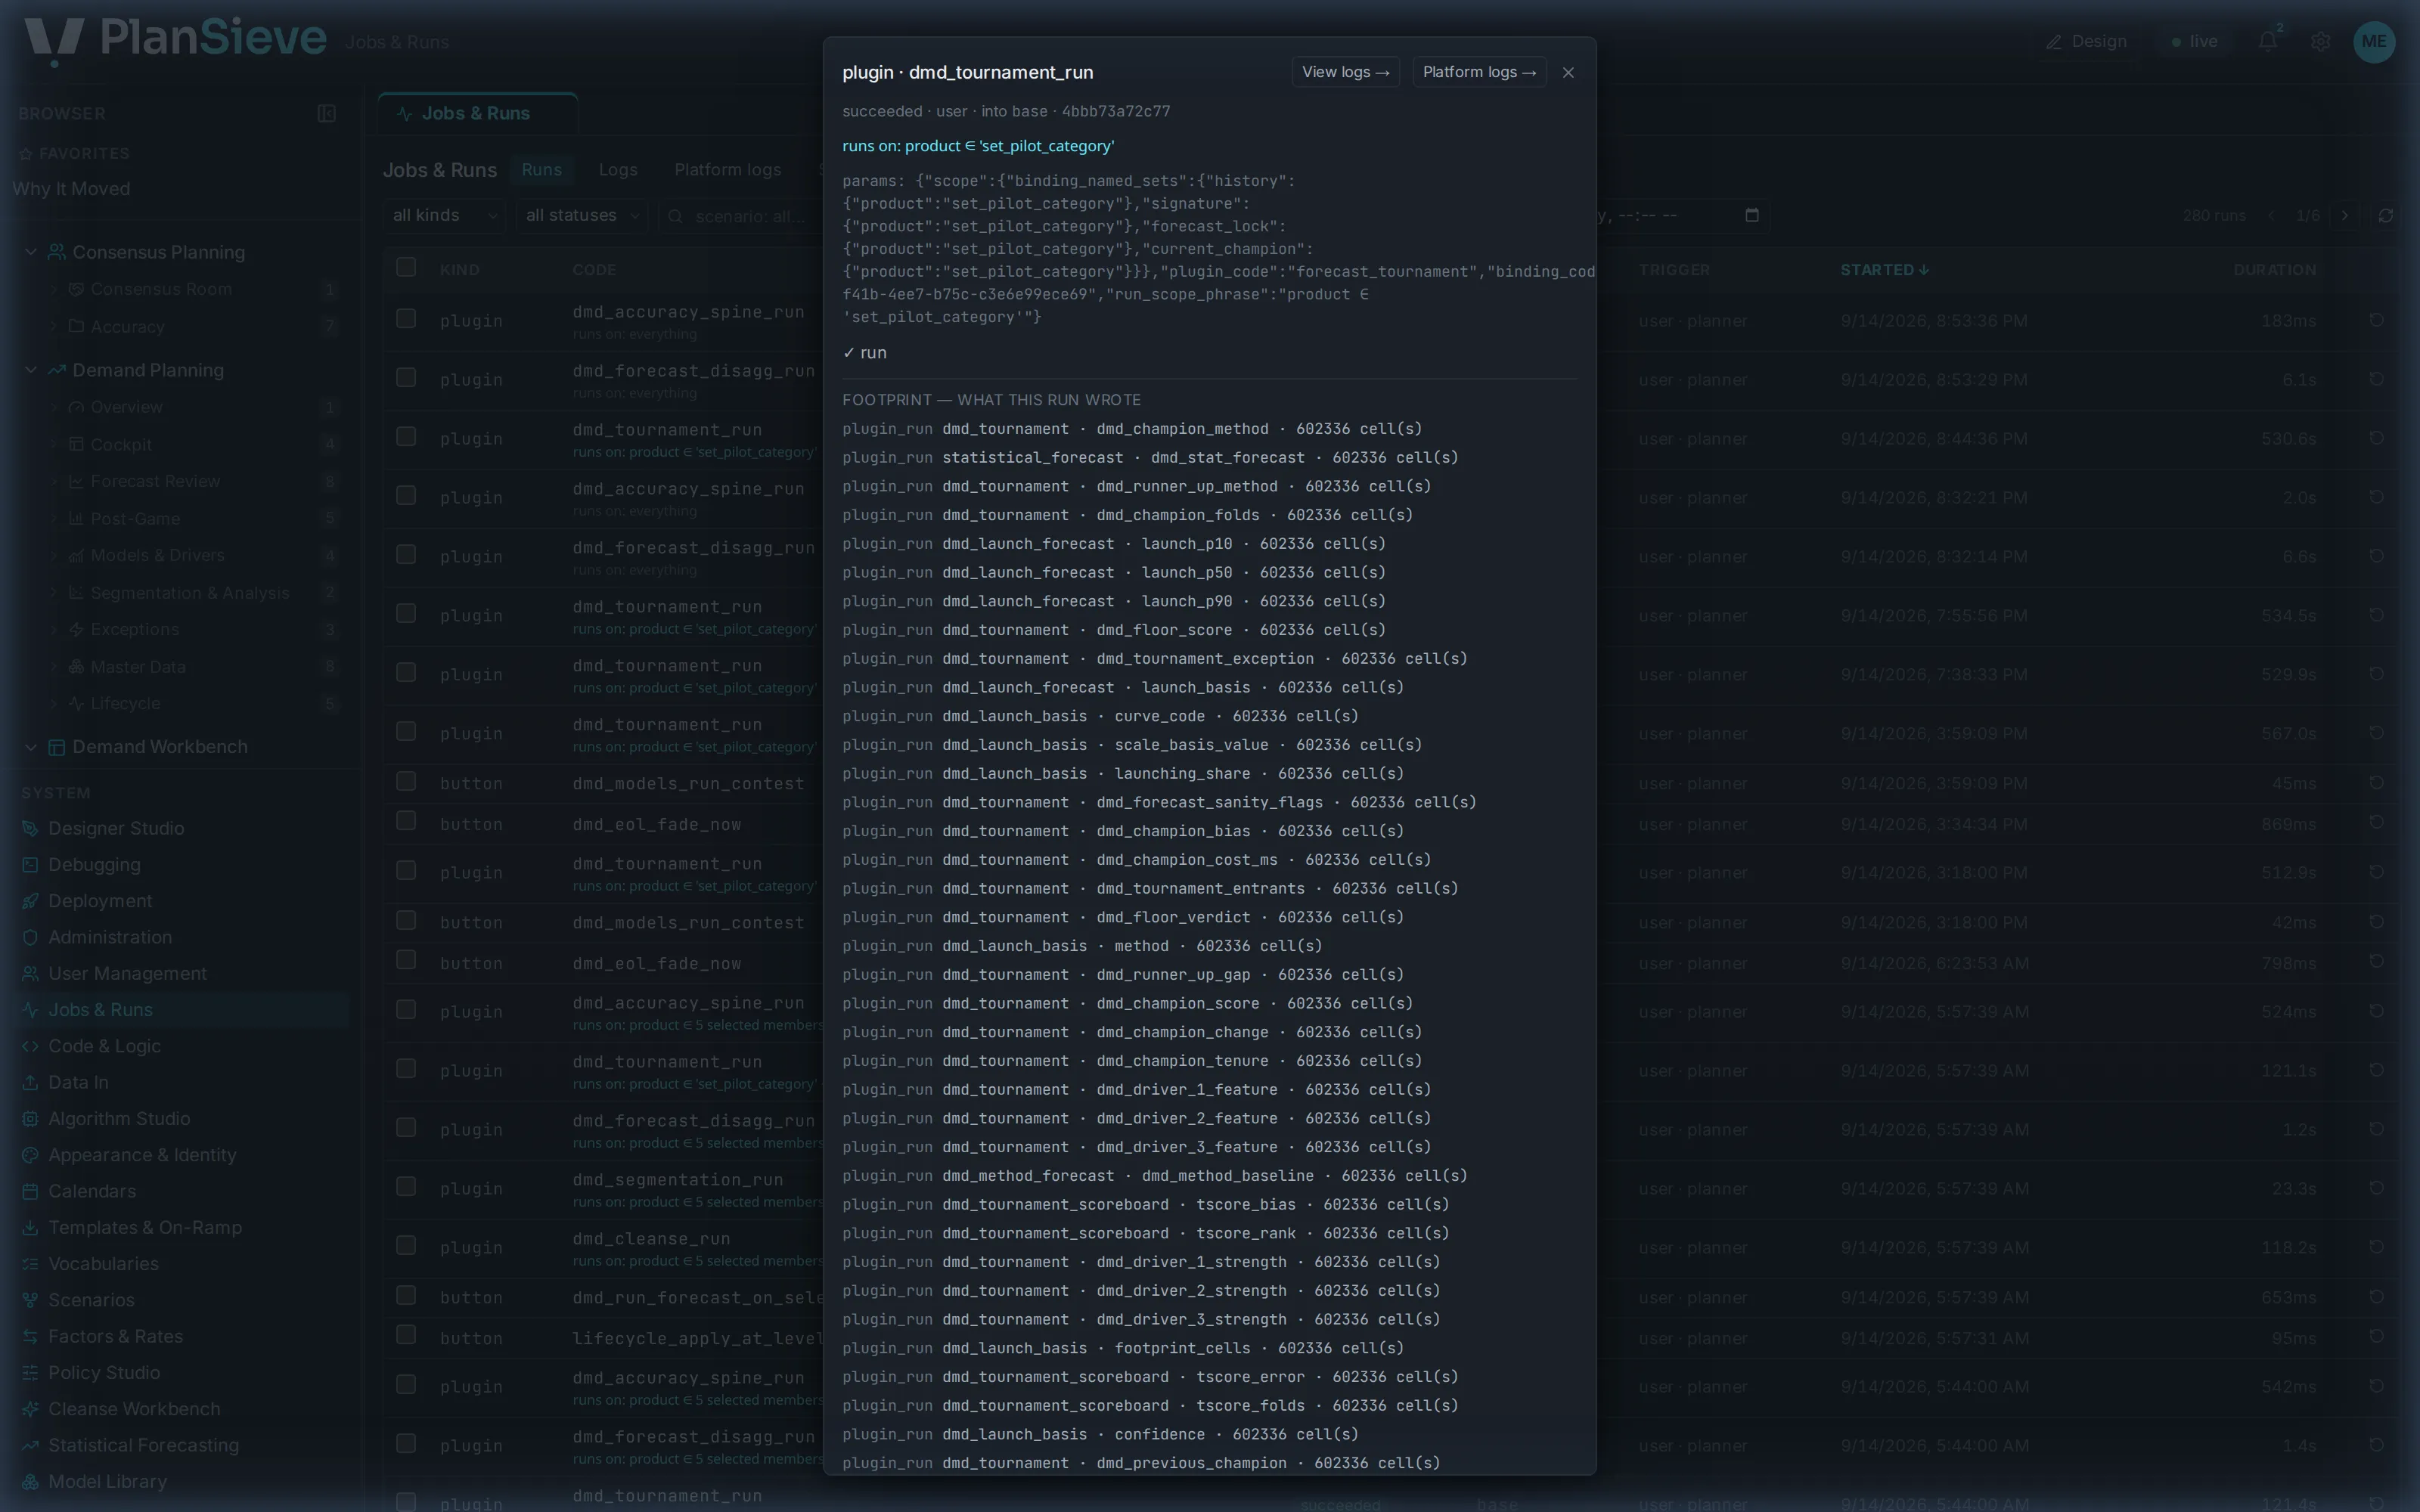Viewport: 2420px width, 1512px height.
Task: Open the settings gear icon
Action: point(2320,41)
